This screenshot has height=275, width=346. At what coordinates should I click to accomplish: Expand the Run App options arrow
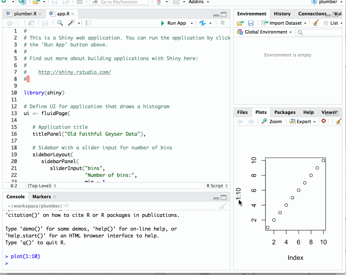click(192, 23)
